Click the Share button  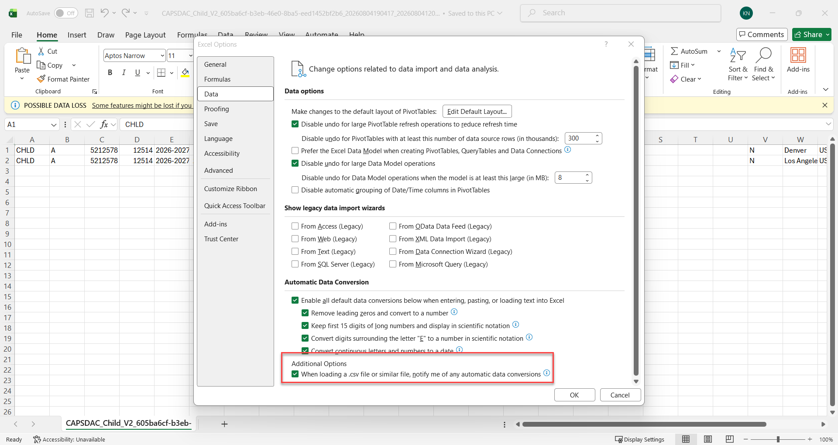point(811,34)
